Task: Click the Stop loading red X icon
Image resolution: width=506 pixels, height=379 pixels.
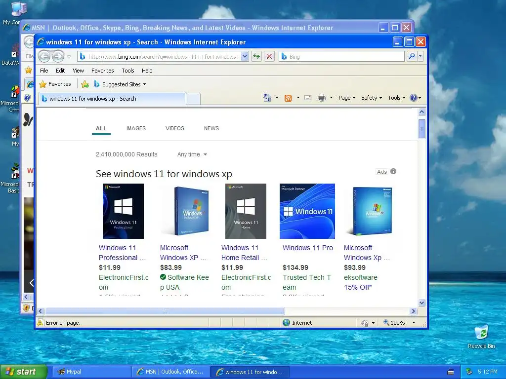Action: pyautogui.click(x=269, y=56)
